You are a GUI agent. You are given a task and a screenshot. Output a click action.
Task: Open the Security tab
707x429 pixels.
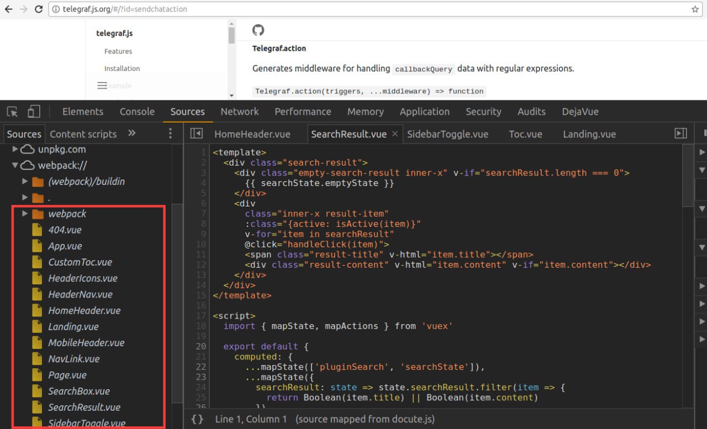point(483,112)
